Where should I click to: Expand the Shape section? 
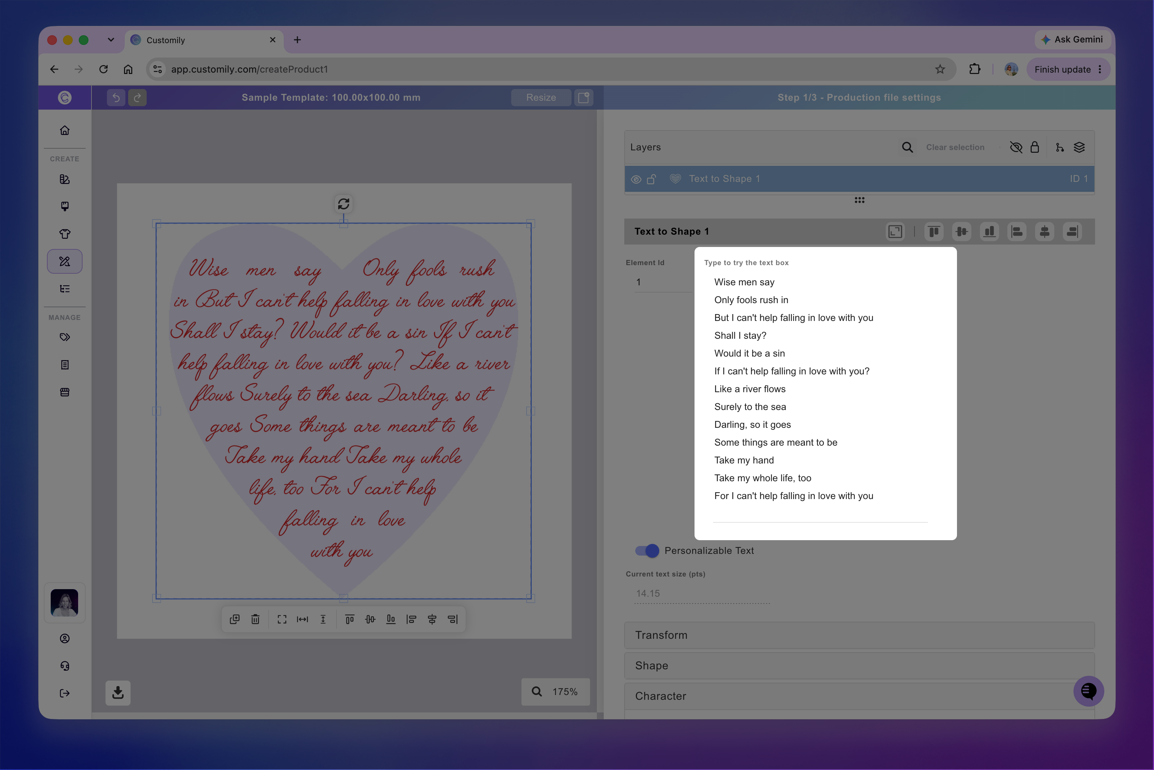pyautogui.click(x=859, y=666)
